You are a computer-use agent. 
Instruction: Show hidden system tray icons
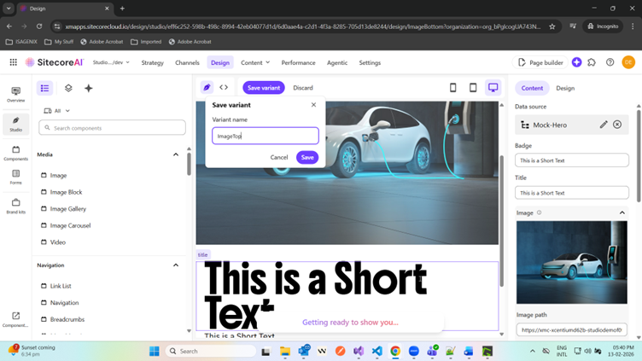[532, 351]
